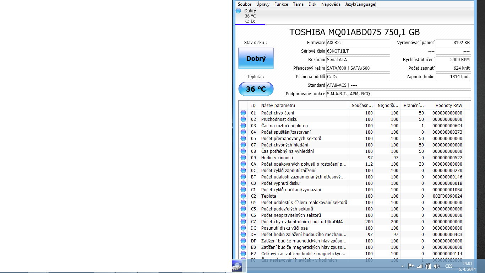Click the Název parametru column header

coord(304,105)
